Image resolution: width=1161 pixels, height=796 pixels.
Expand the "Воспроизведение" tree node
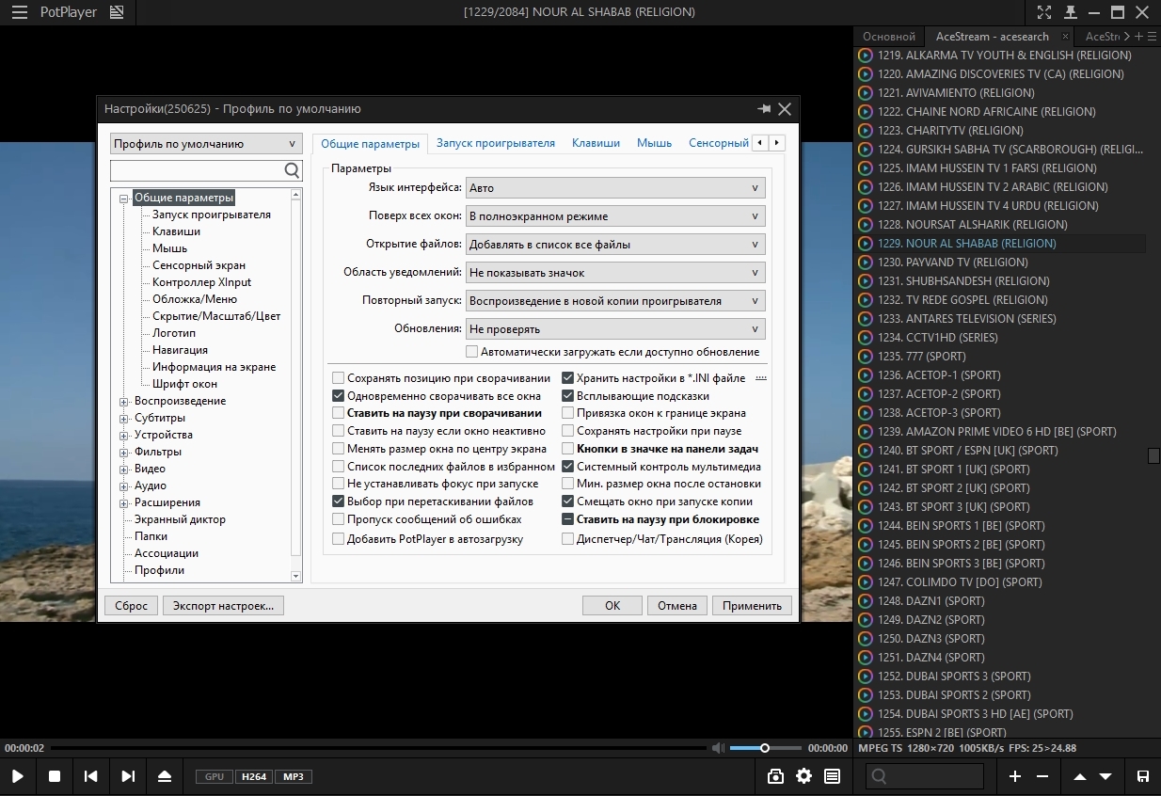(123, 401)
